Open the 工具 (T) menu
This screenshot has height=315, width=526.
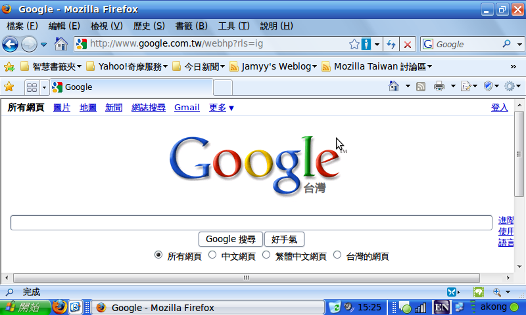pos(234,26)
